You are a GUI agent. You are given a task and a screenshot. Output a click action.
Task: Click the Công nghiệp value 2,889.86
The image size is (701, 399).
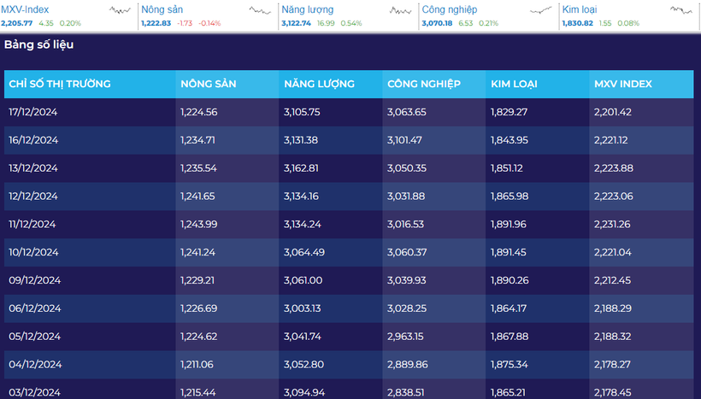tap(407, 364)
